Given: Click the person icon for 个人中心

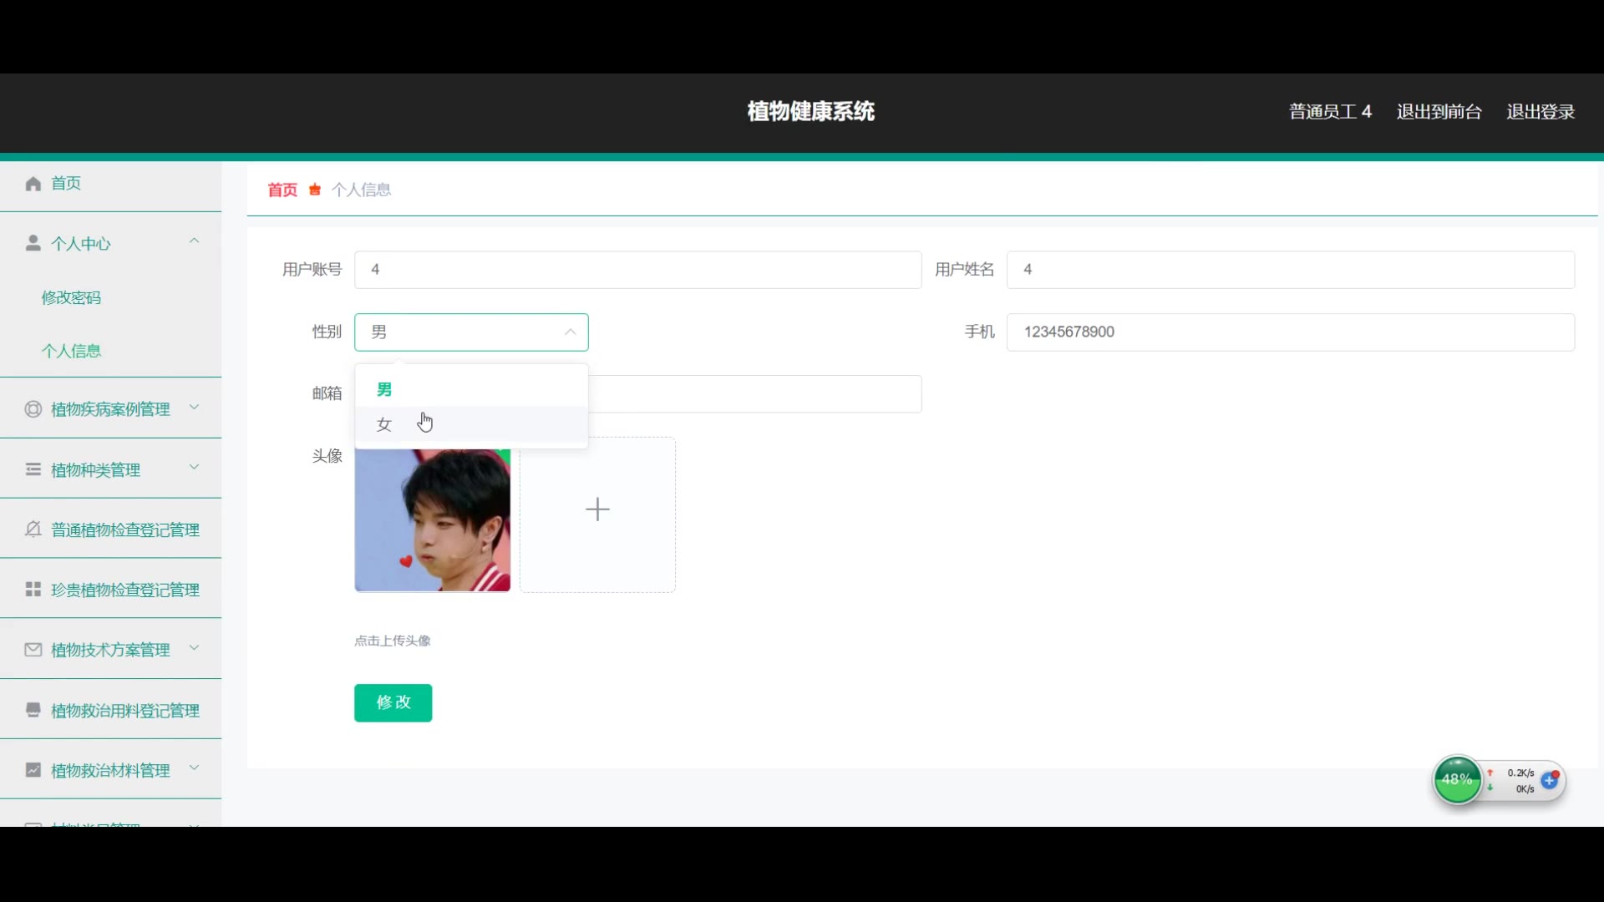Looking at the screenshot, I should click(33, 243).
